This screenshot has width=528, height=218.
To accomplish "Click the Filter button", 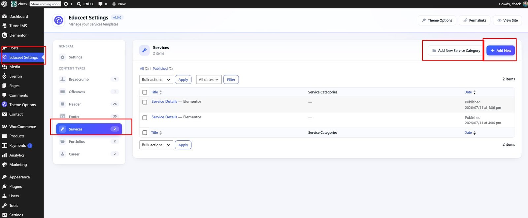I will click(231, 80).
